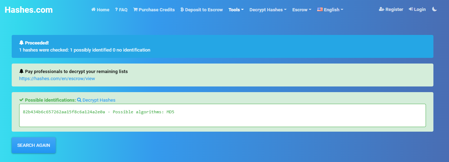Open the English language dropdown
Viewport: 449px width, 162px height.
pyautogui.click(x=330, y=10)
